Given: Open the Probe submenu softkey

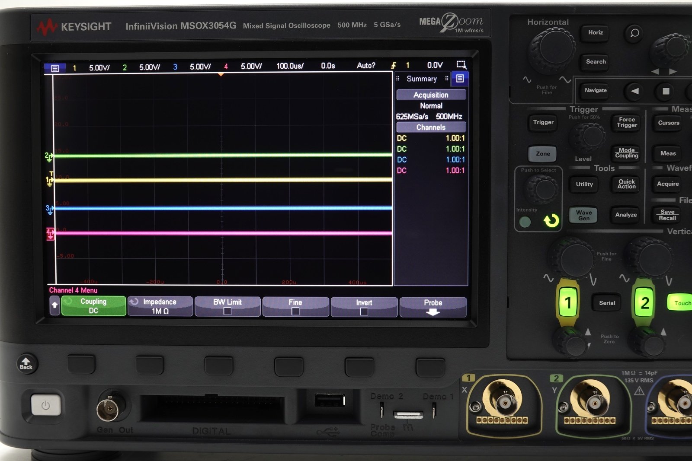Looking at the screenshot, I should 433,306.
